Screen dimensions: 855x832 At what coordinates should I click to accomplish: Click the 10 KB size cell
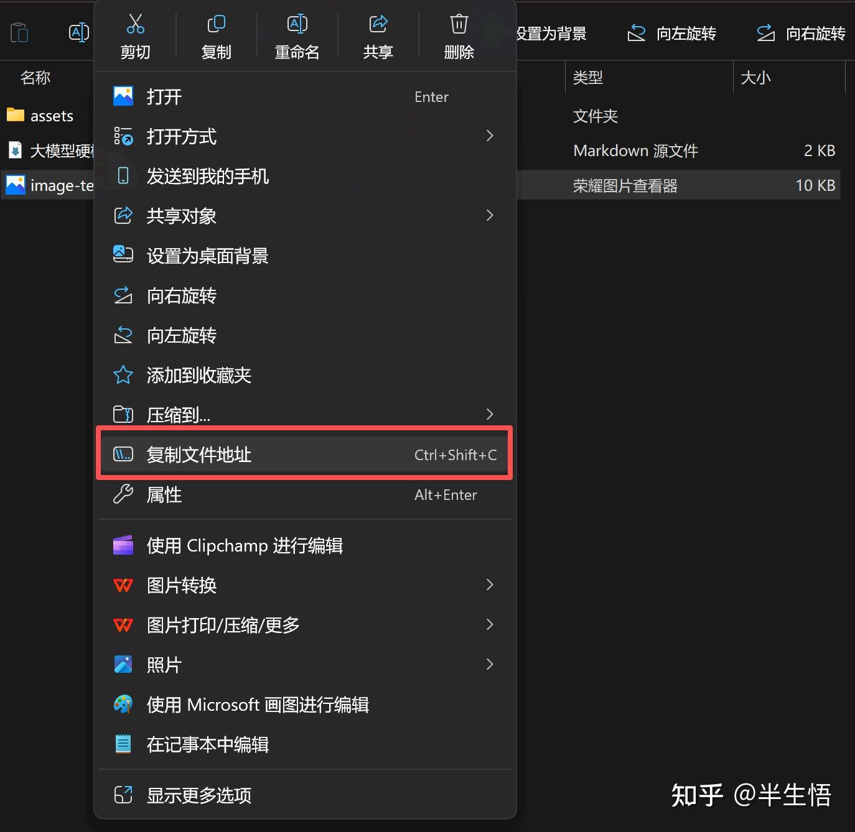[815, 185]
